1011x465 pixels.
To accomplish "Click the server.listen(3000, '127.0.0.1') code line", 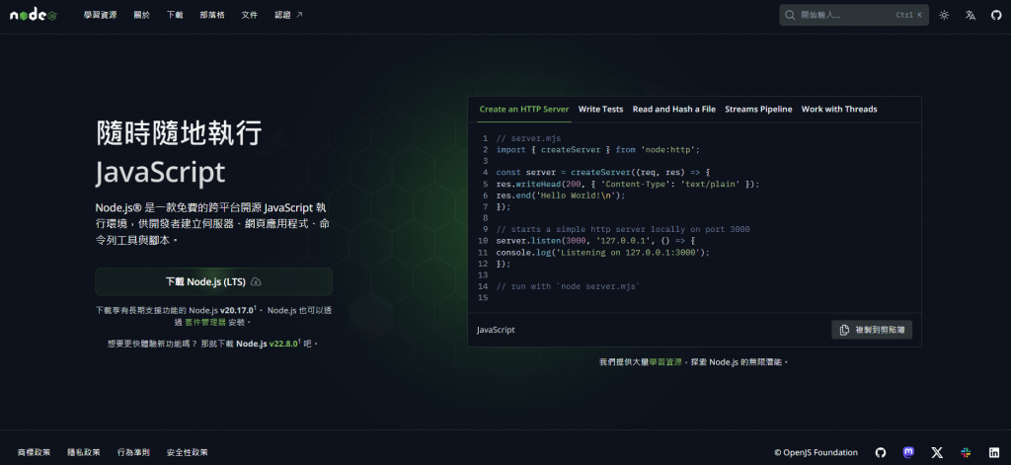I will pyautogui.click(x=595, y=241).
